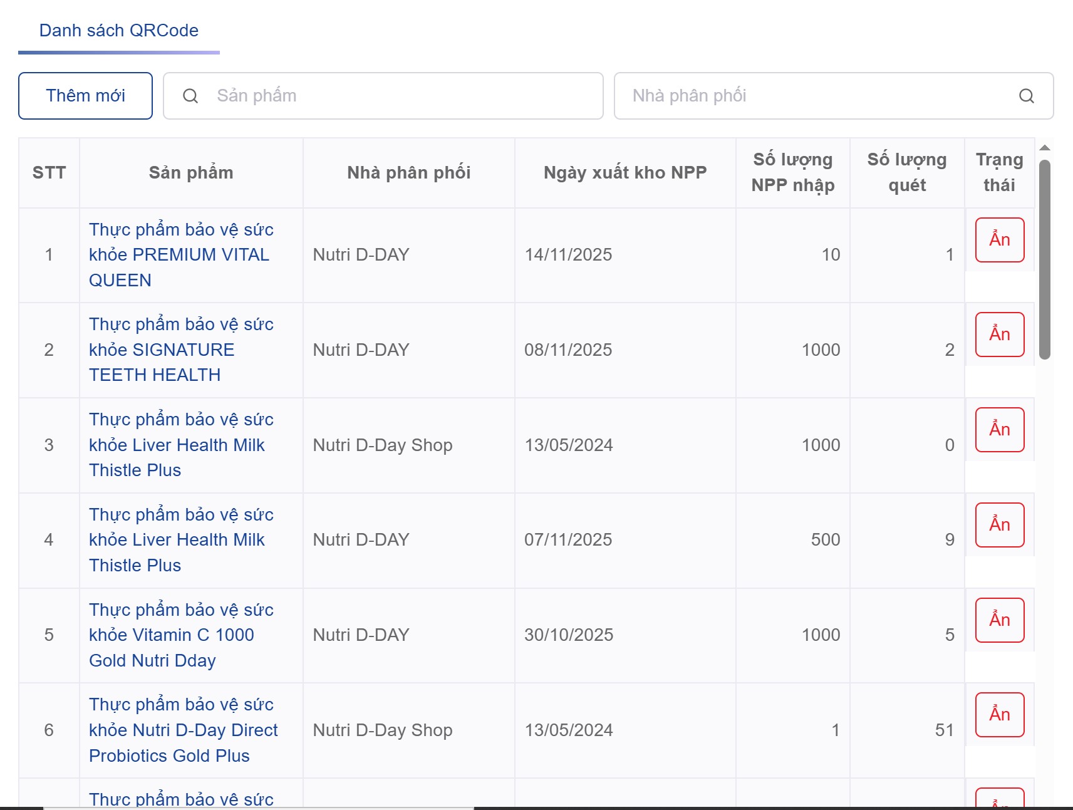Focus the Sản phẩm search input

[x=401, y=96]
